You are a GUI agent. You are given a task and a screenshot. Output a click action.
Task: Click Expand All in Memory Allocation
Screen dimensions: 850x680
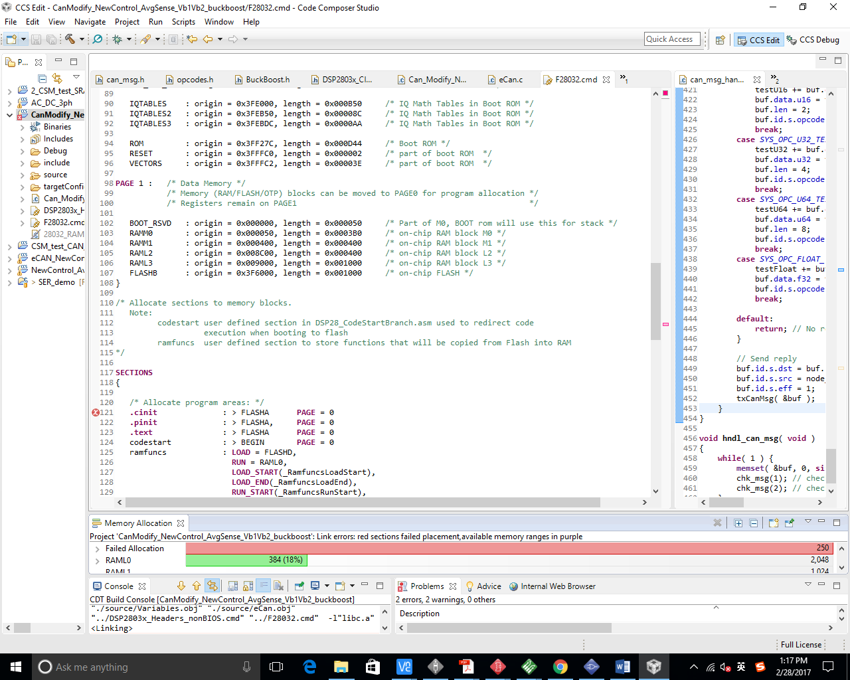tap(738, 523)
